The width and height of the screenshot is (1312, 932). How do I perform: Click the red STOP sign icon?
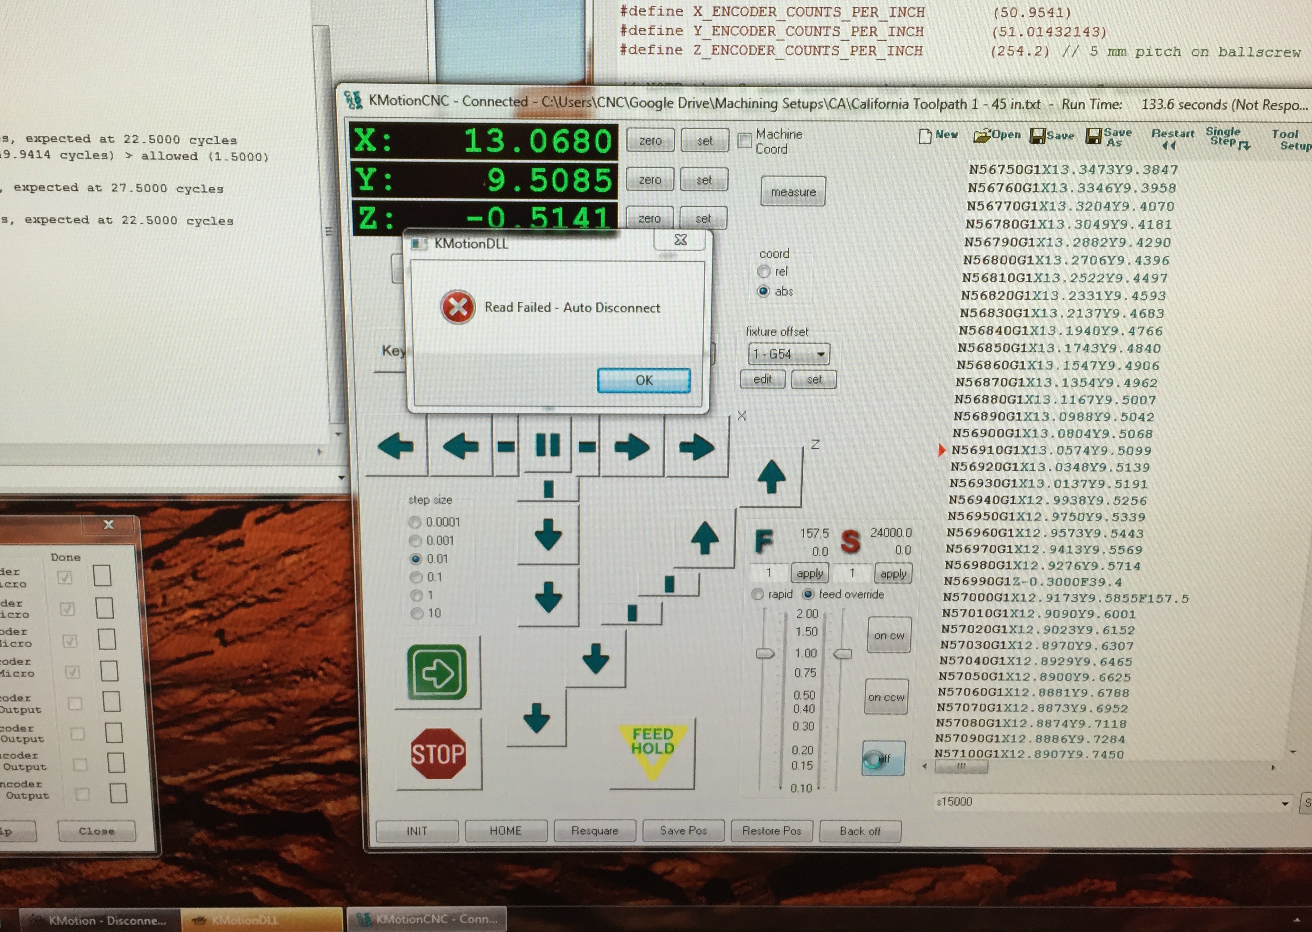(x=438, y=754)
